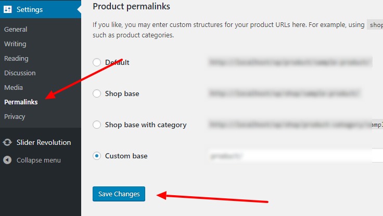The width and height of the screenshot is (383, 216).
Task: Focus the Custom base text input field
Action: coord(294,156)
